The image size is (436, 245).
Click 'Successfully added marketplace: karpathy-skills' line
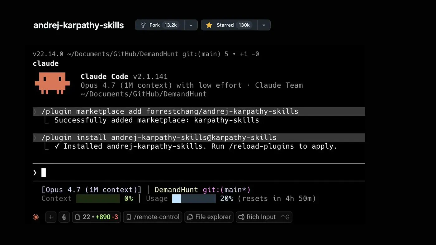click(x=157, y=120)
